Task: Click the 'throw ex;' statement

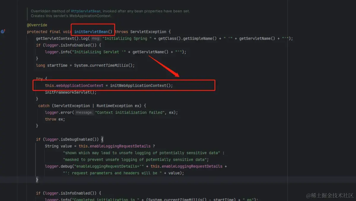Action: coord(55,119)
